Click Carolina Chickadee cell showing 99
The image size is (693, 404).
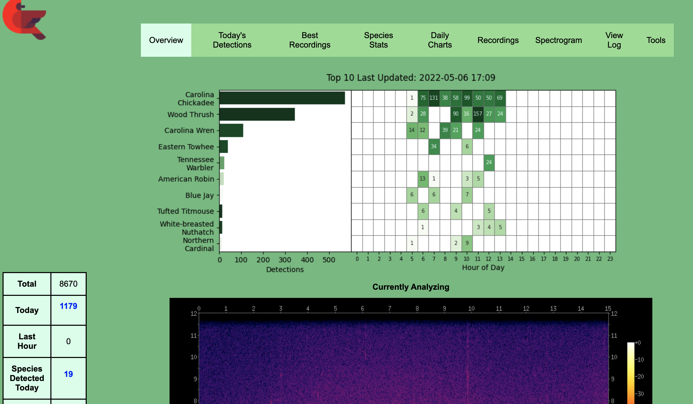[x=467, y=98]
